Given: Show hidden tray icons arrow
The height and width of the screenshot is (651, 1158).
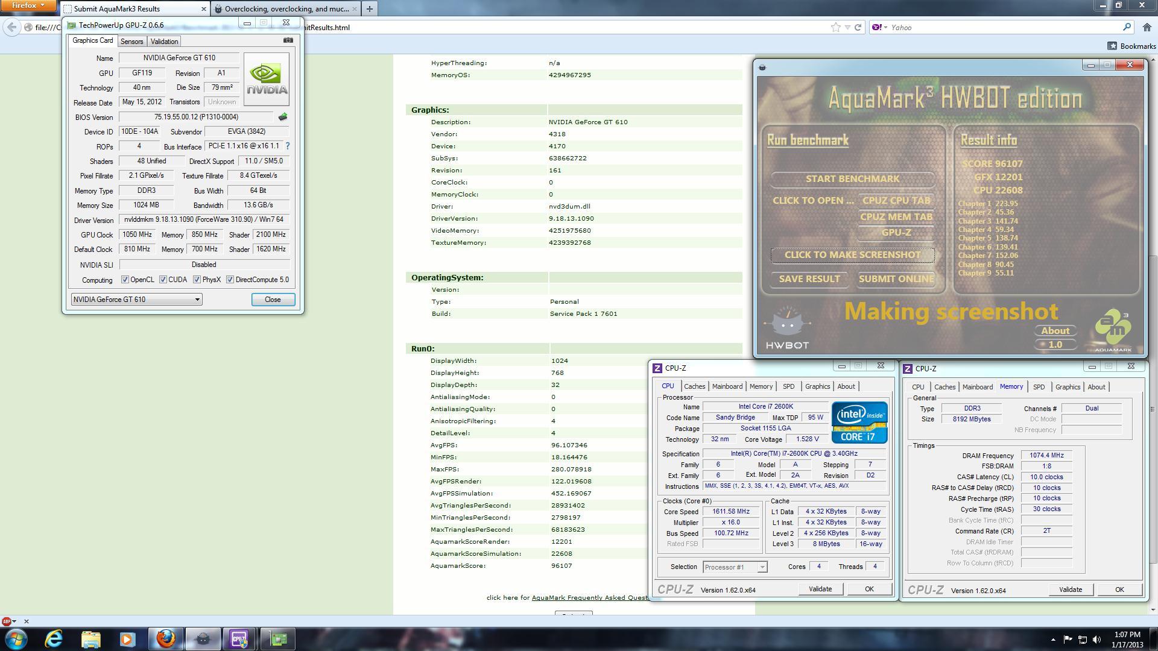Looking at the screenshot, I should [x=1053, y=640].
